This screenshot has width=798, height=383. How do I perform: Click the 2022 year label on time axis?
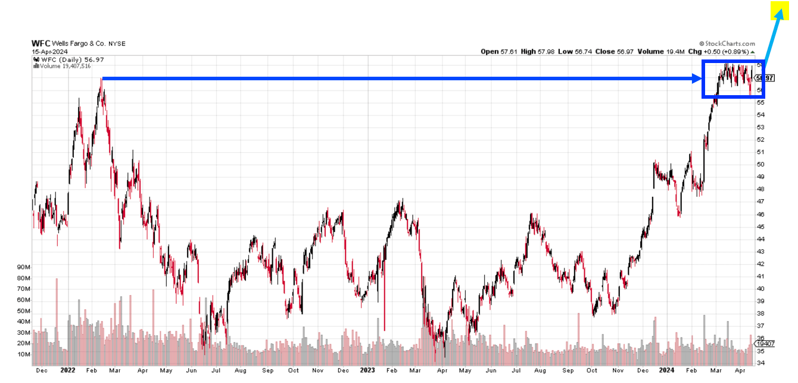pyautogui.click(x=68, y=369)
